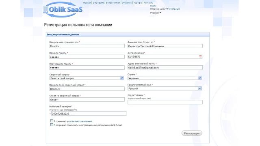Image resolution: width=260 pixels, height=146 pixels.
Task: Focus the mobile phone number field
Action: point(89,114)
